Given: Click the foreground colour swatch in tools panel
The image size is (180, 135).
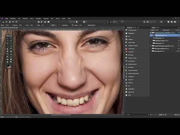Looking at the screenshot, I should tap(10, 67).
